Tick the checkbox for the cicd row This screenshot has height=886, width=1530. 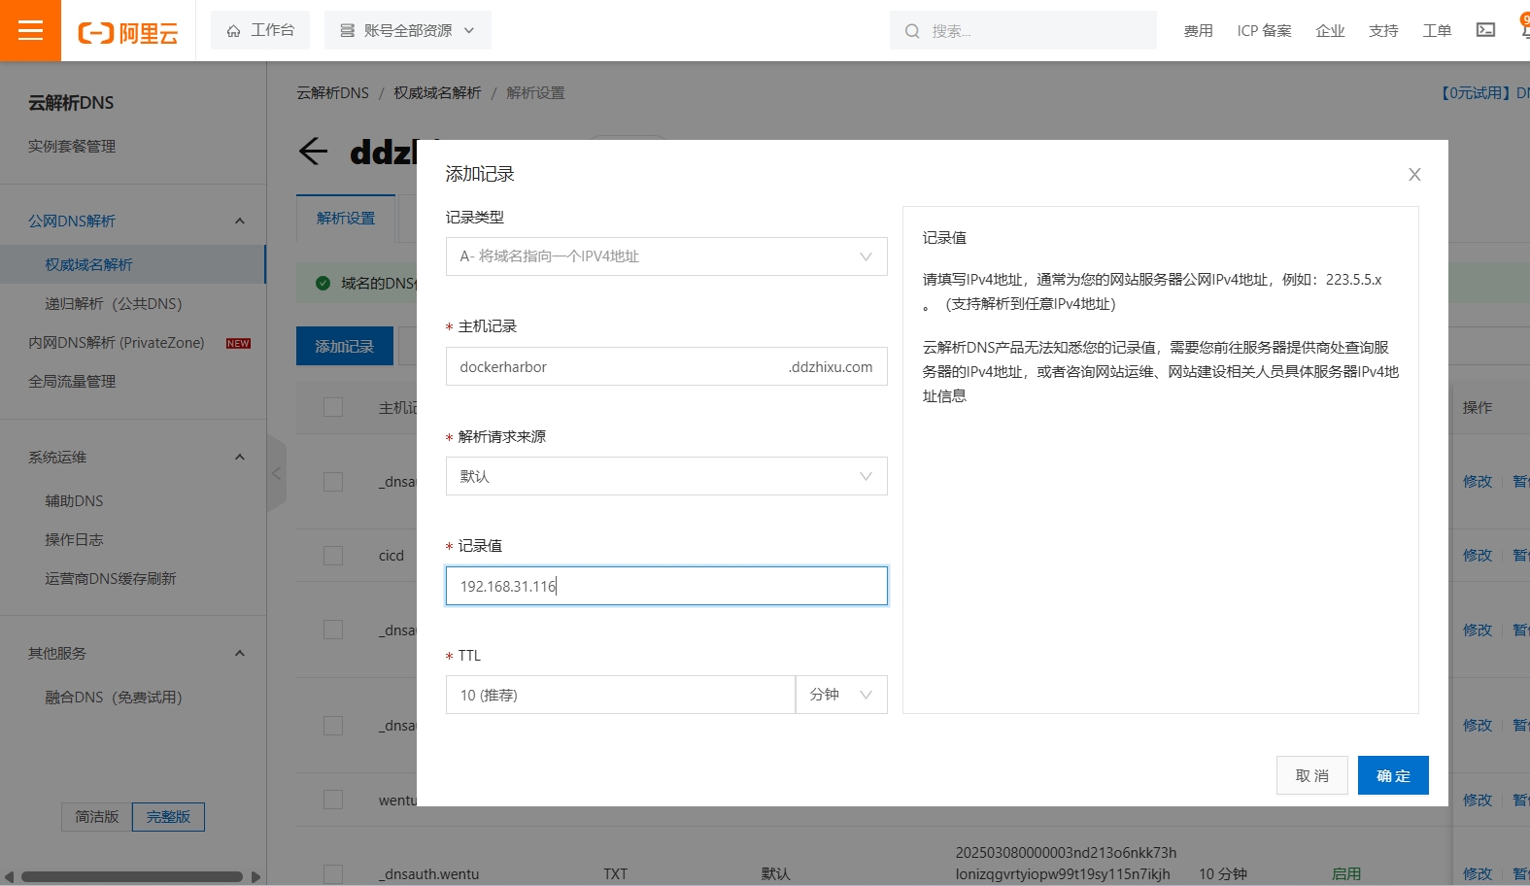[333, 556]
